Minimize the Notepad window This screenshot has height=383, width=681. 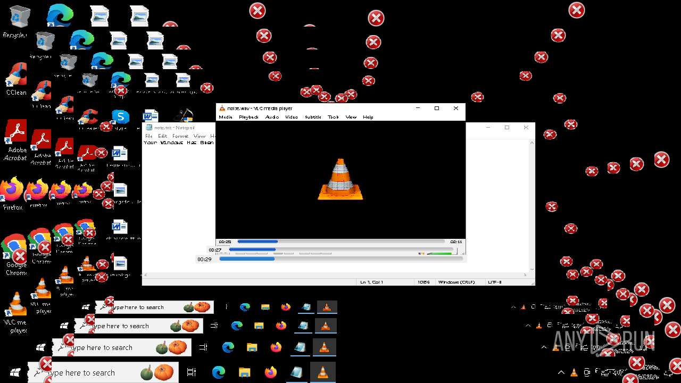pos(488,127)
